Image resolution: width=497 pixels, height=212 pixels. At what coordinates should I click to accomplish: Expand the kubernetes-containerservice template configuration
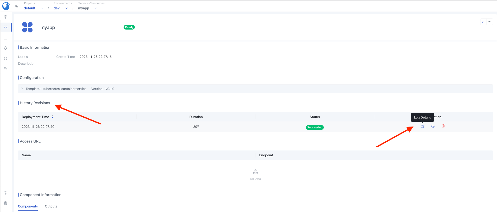click(x=22, y=89)
